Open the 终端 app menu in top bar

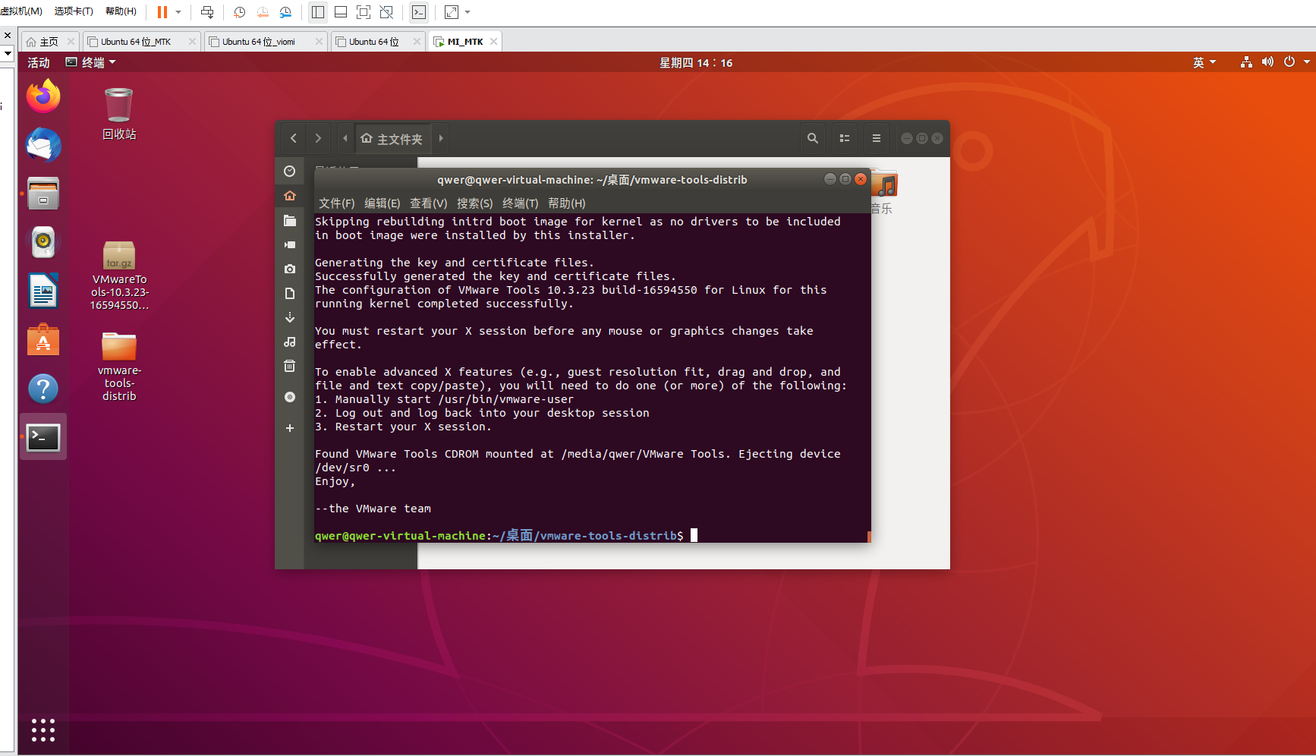click(91, 62)
